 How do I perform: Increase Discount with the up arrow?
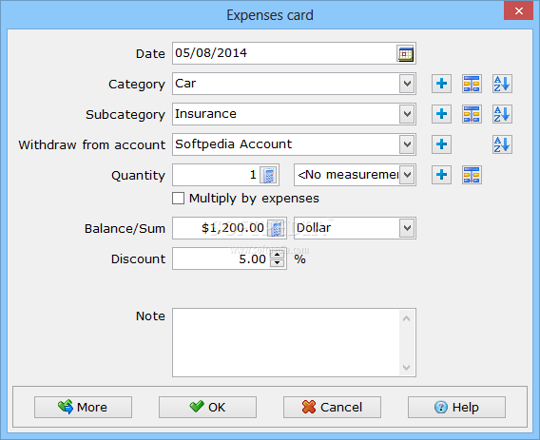(x=278, y=255)
